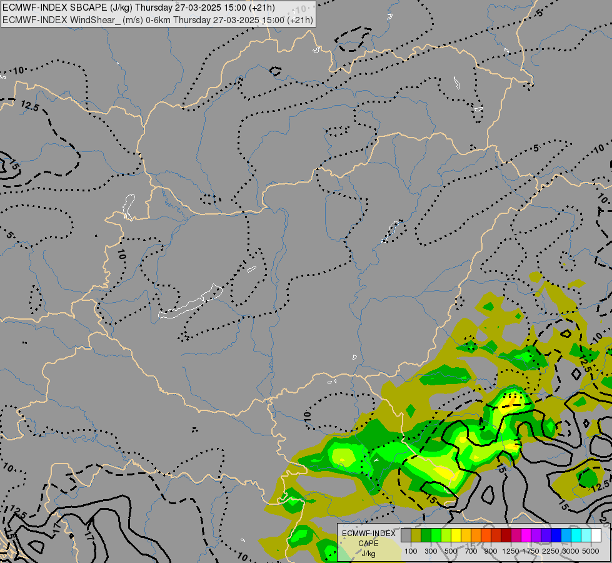Pick the pure yellow CAPE legend swatch
The height and width of the screenshot is (563, 612).
tap(456, 535)
